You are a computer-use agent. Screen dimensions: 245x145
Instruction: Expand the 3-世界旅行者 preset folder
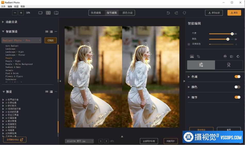point(3,100)
